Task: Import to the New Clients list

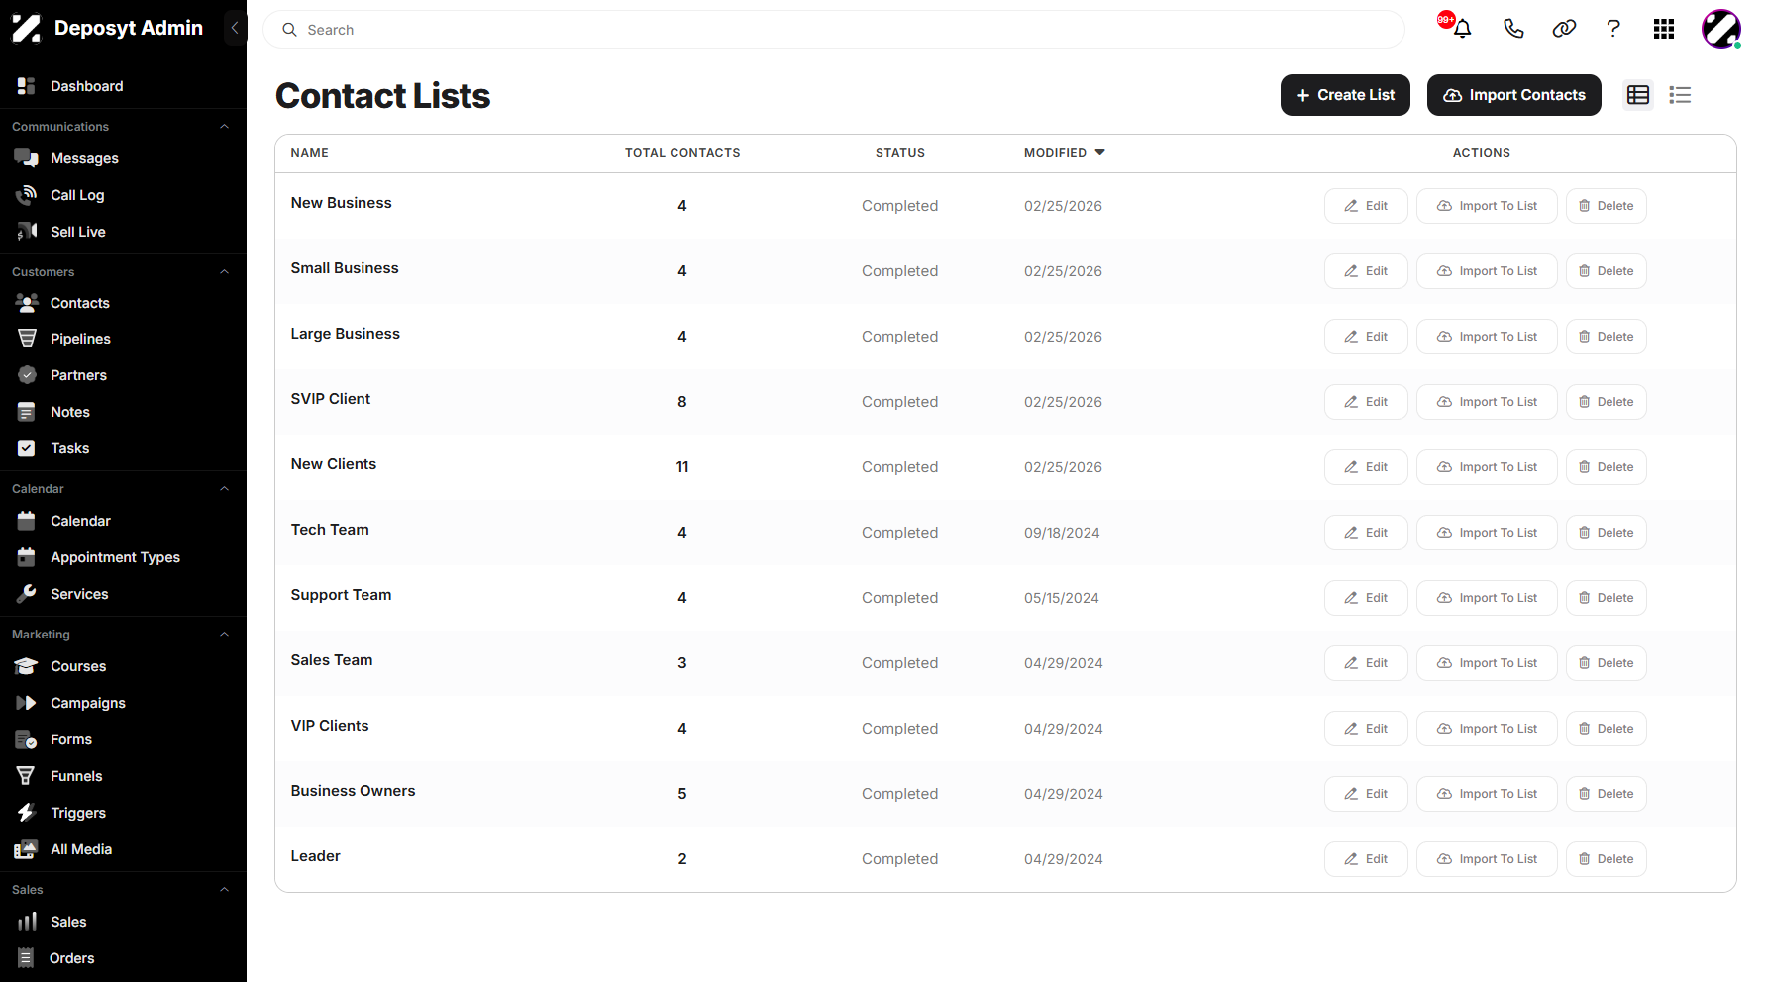Action: 1487,467
